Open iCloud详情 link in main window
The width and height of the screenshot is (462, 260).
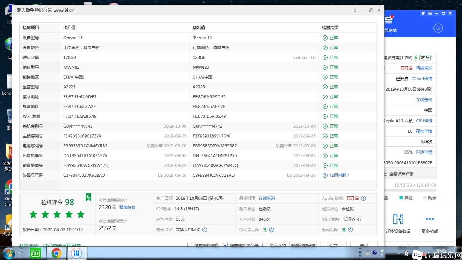coord(422,79)
